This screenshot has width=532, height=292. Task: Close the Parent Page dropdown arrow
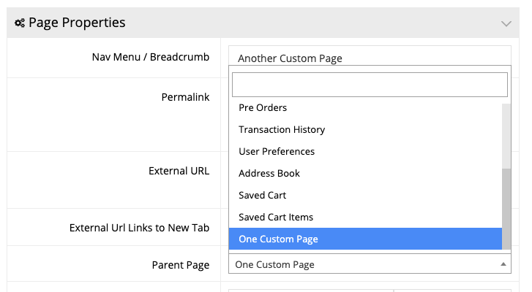coord(503,264)
